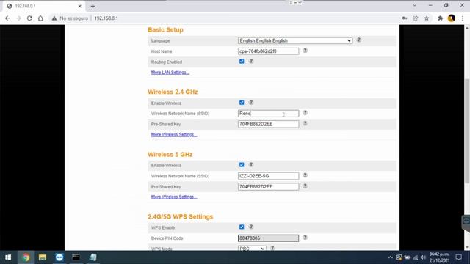Image resolution: width=470 pixels, height=264 pixels.
Task: Click help icon next to WPS Mode
Action: (x=272, y=248)
